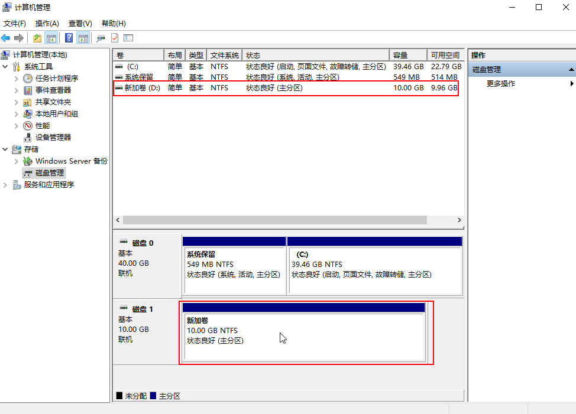Open the 查看(V) menu
Screen dimensions: 576x414
(x=80, y=24)
